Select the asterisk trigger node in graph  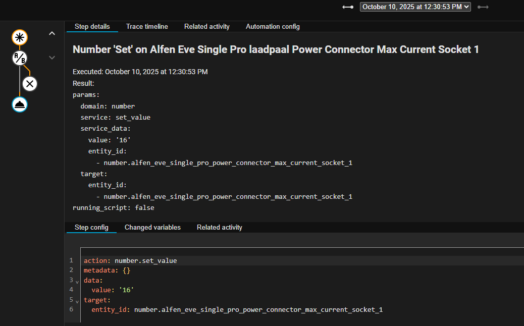pyautogui.click(x=20, y=37)
